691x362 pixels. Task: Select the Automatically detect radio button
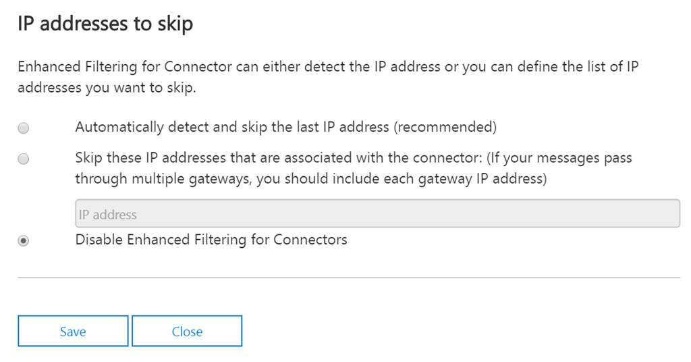24,128
